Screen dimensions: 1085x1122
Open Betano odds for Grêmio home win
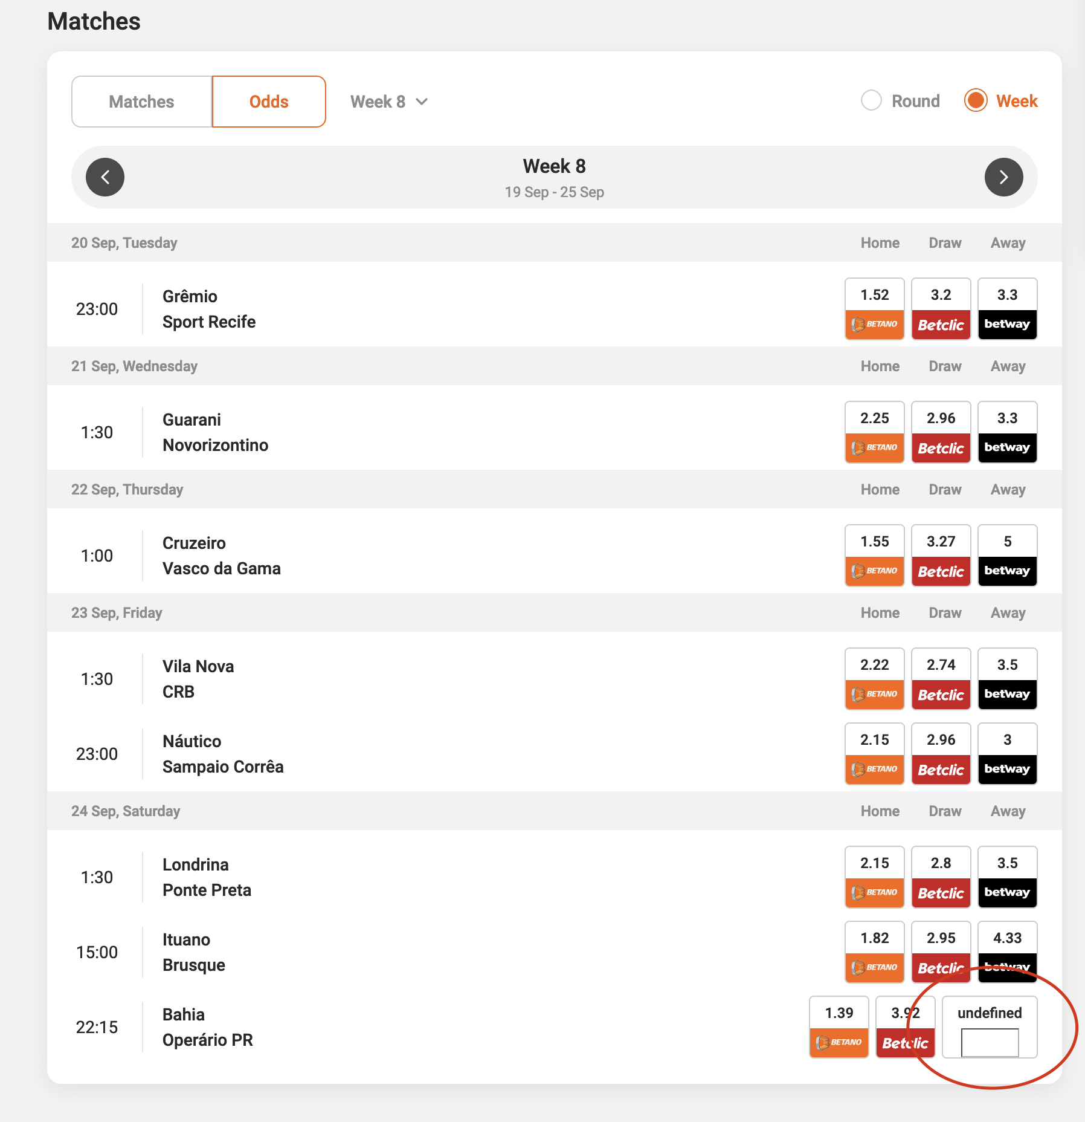874,308
